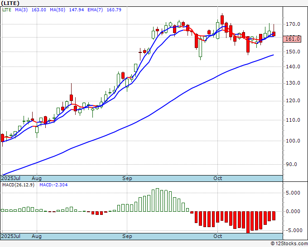Click Sep on the price chart date axis
Viewport: 308px width, 247px height.
click(x=127, y=178)
